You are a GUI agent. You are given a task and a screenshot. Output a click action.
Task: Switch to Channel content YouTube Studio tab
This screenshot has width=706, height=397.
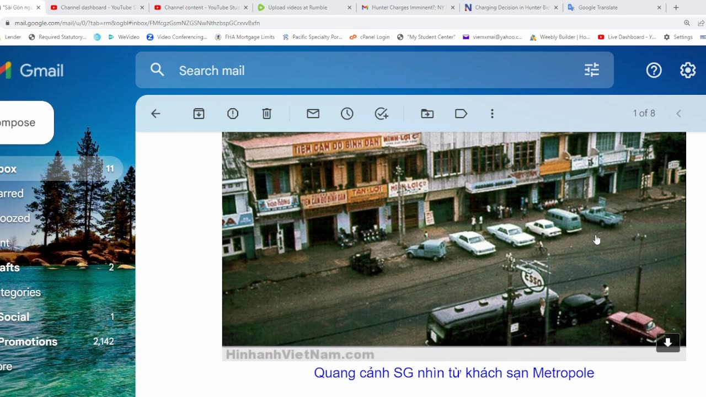pyautogui.click(x=201, y=8)
